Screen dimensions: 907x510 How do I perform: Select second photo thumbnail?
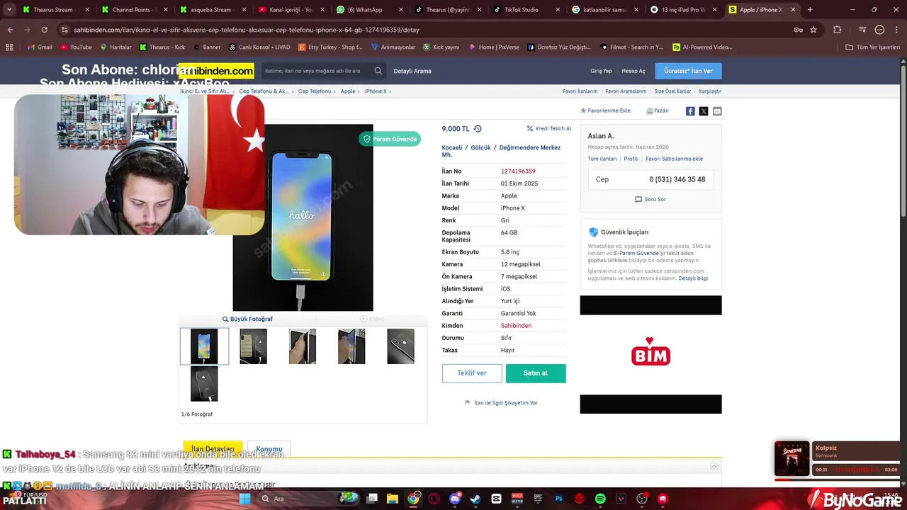(253, 346)
